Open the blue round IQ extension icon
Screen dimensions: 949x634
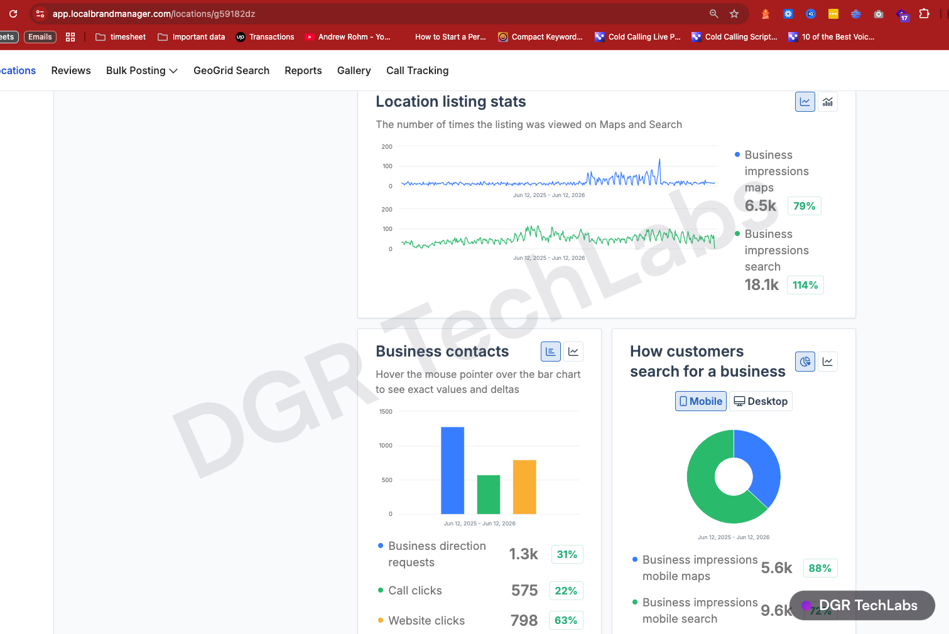(811, 14)
